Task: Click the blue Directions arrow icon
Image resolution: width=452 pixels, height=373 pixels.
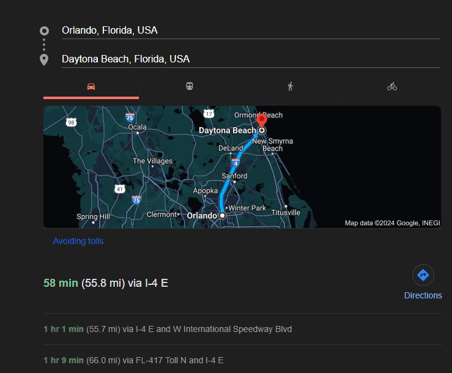Action: point(423,275)
